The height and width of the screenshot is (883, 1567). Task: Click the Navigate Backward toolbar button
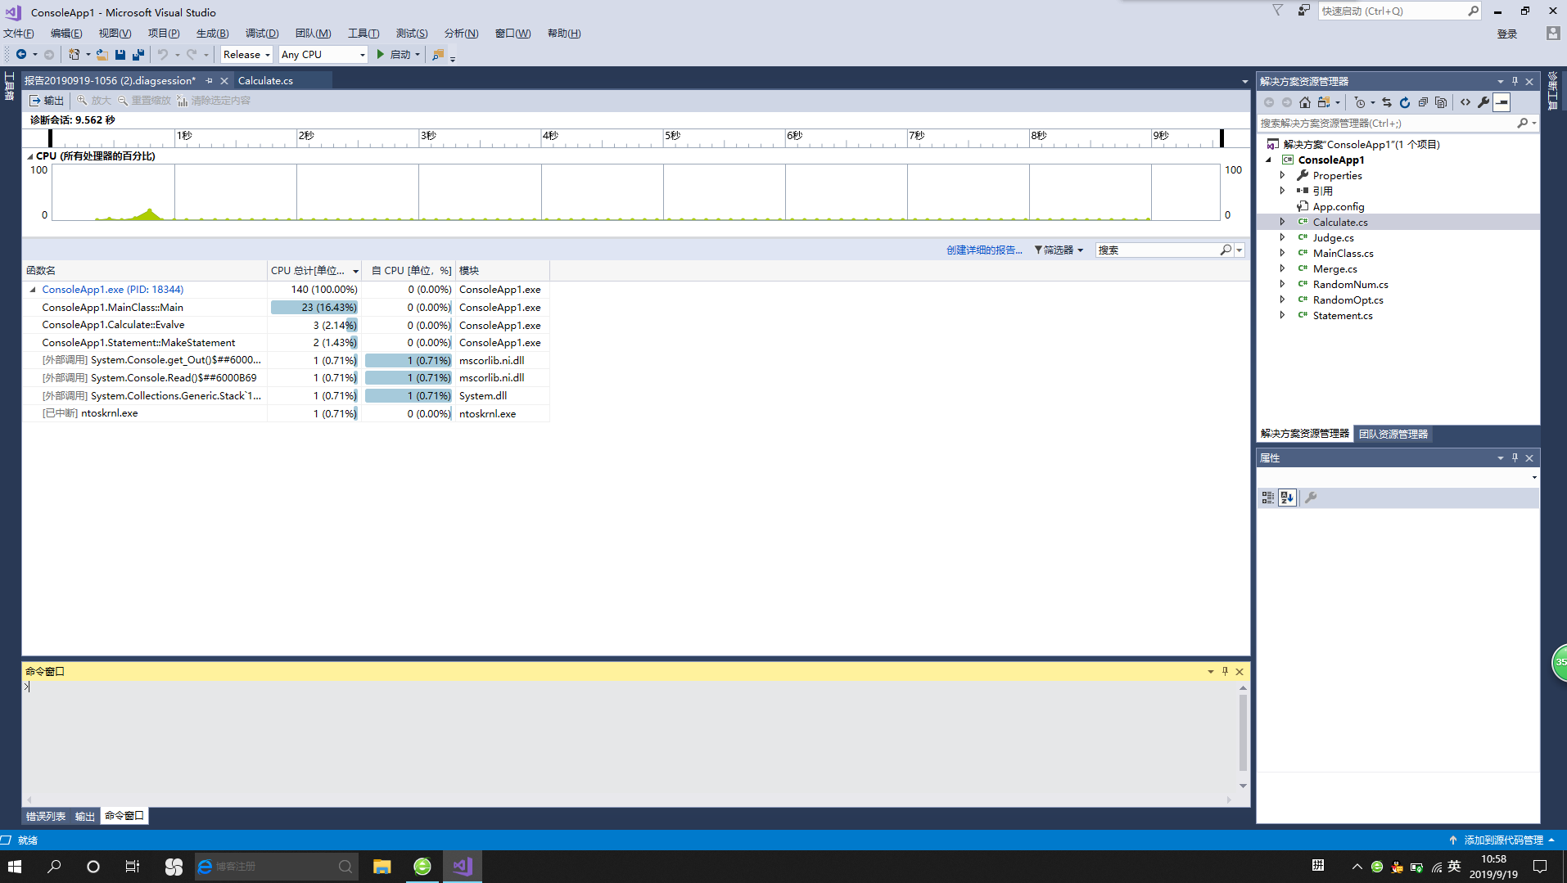tap(21, 55)
